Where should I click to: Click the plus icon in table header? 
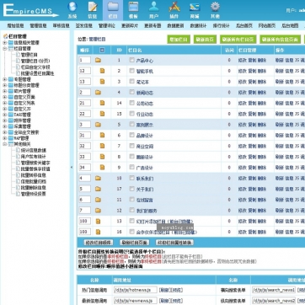tap(102, 50)
